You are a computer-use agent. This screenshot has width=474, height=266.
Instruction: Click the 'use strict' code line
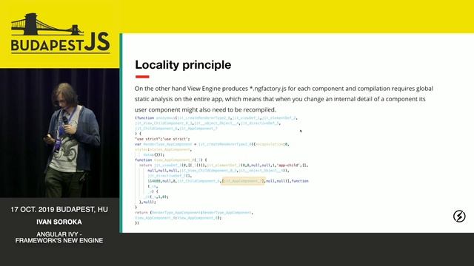162,139
